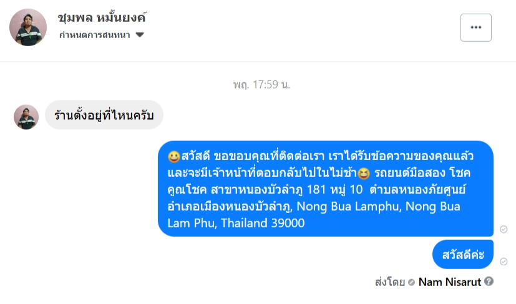This screenshot has height=304, width=516.
Task: Click the small gray icon before Nam Nisarut
Action: point(411,282)
